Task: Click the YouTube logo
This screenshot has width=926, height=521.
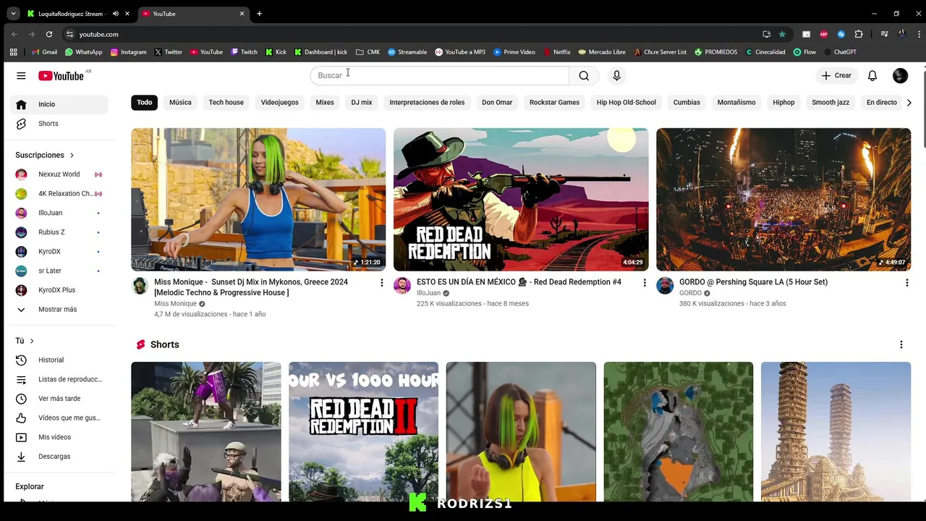Action: (61, 75)
